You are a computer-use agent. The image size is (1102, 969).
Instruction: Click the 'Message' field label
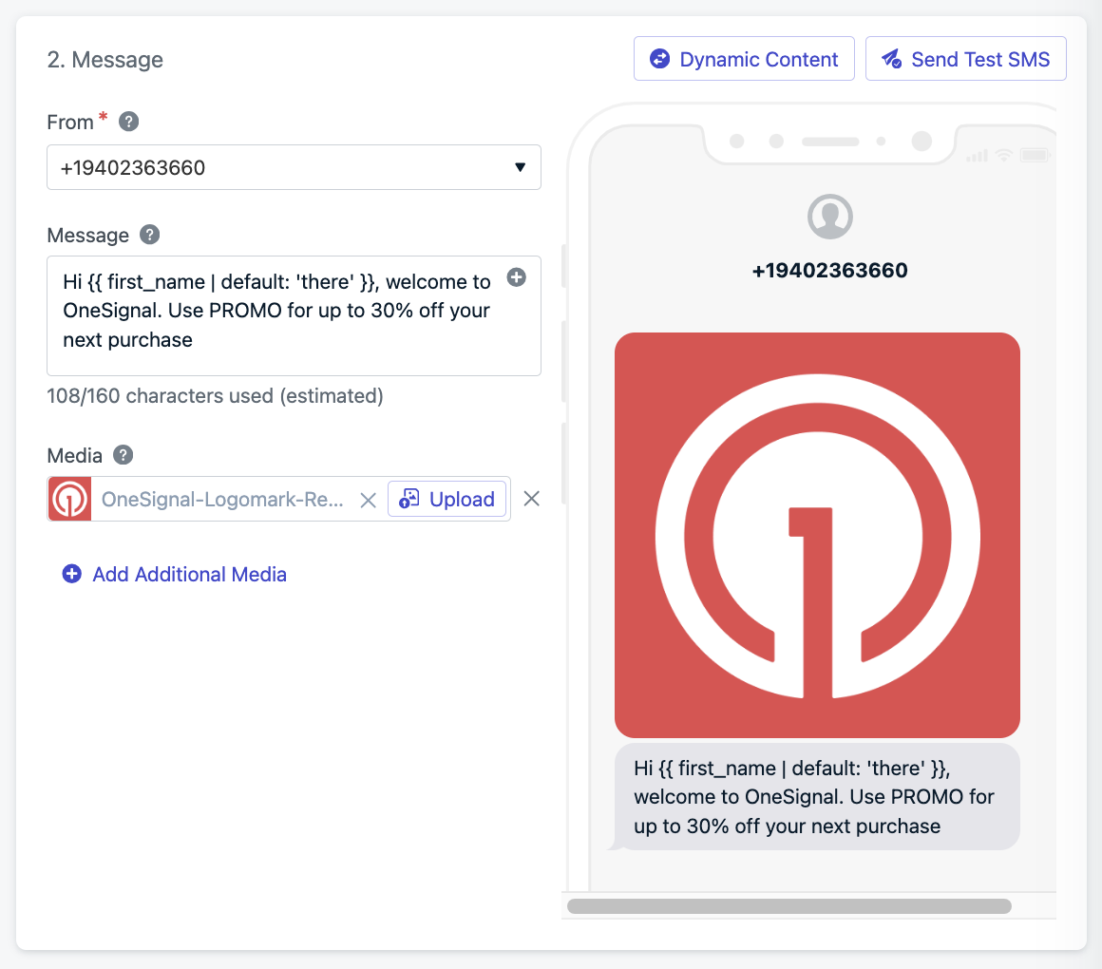tap(87, 236)
